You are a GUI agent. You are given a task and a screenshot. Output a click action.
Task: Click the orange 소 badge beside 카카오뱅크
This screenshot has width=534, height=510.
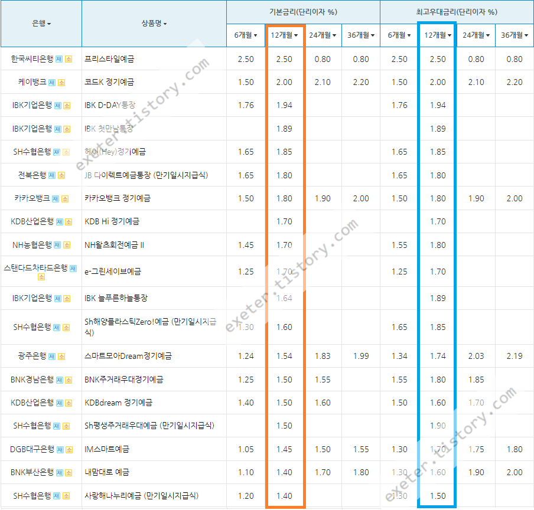pos(65,199)
